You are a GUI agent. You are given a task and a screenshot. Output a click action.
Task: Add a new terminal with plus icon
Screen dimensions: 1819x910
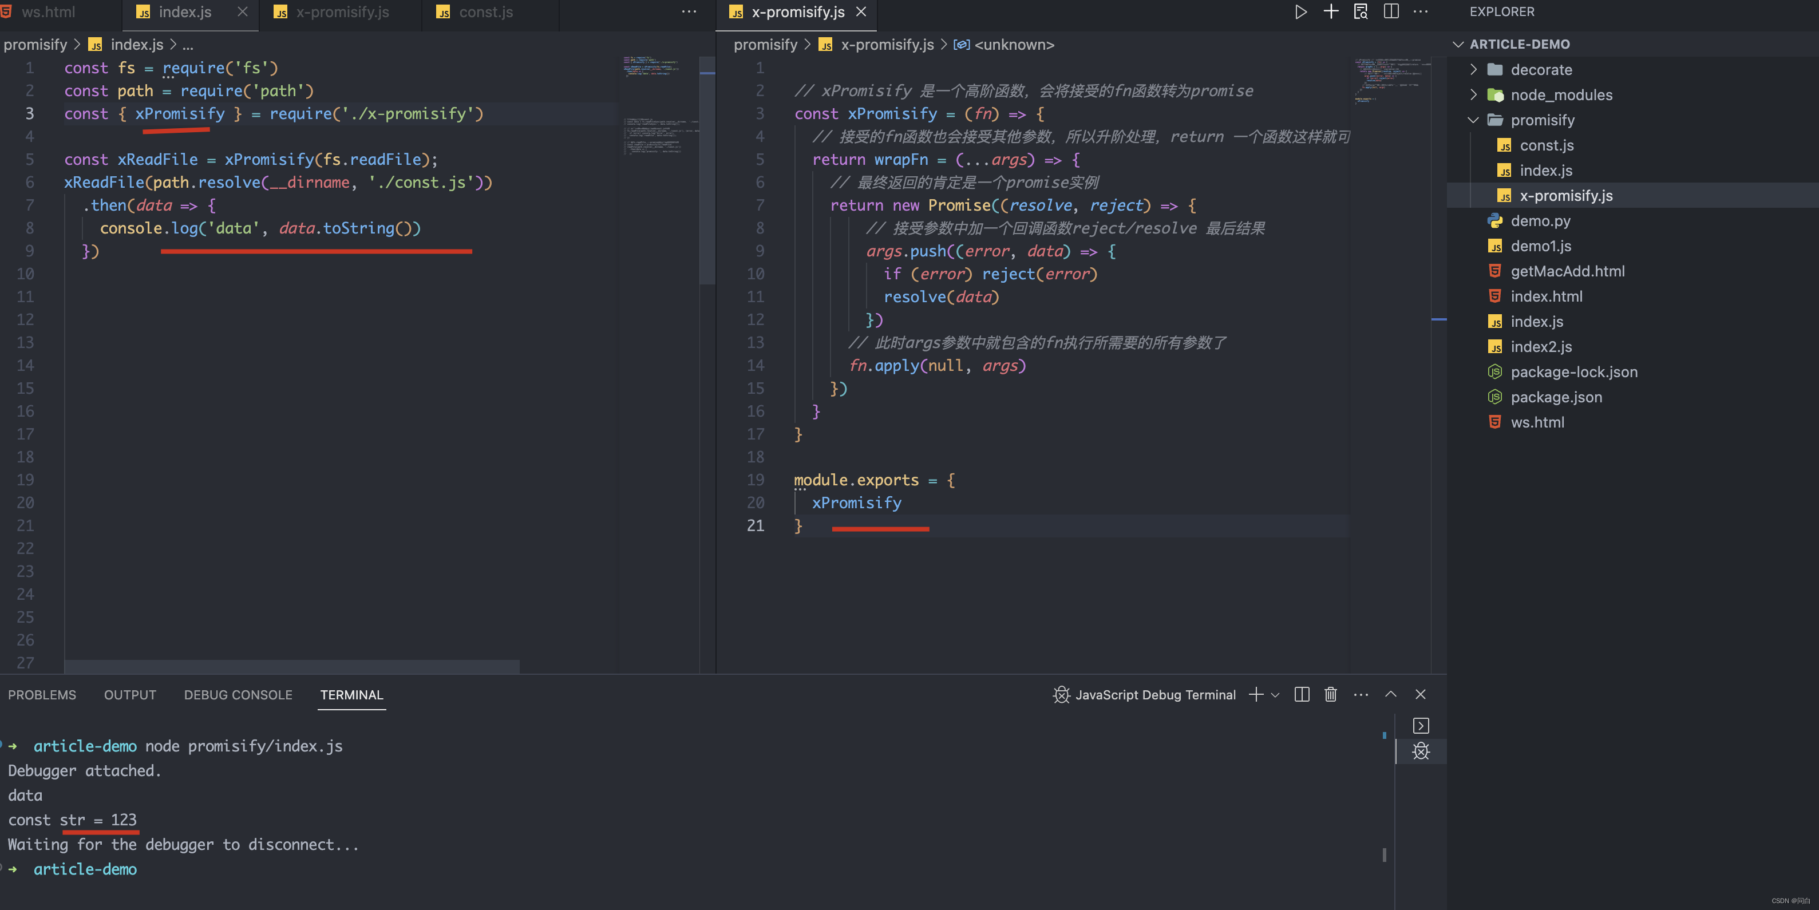pos(1256,695)
